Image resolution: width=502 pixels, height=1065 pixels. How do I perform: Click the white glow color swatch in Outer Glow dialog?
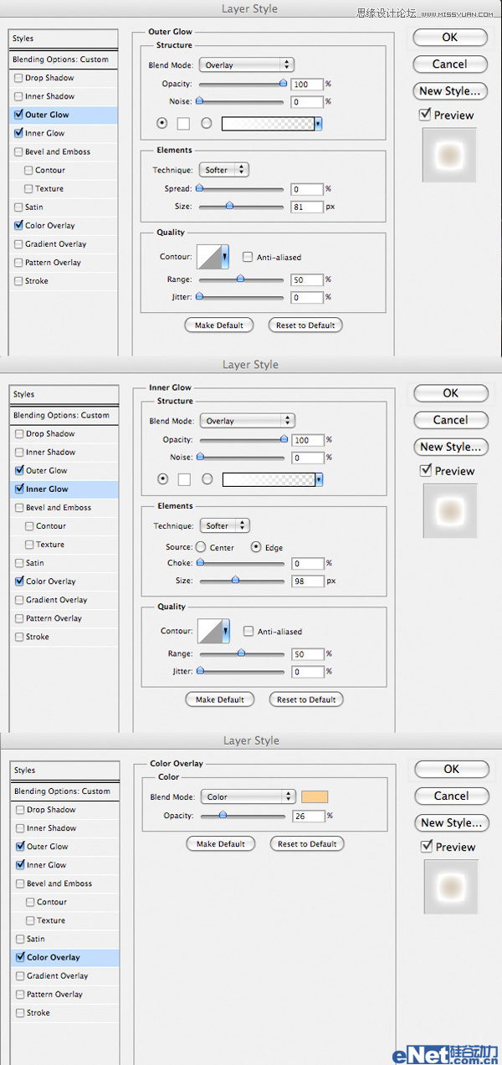(x=184, y=124)
